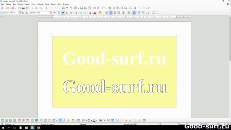Open Find and Replace icon
Image resolution: width=231 pixels, height=130 pixels.
point(63,8)
